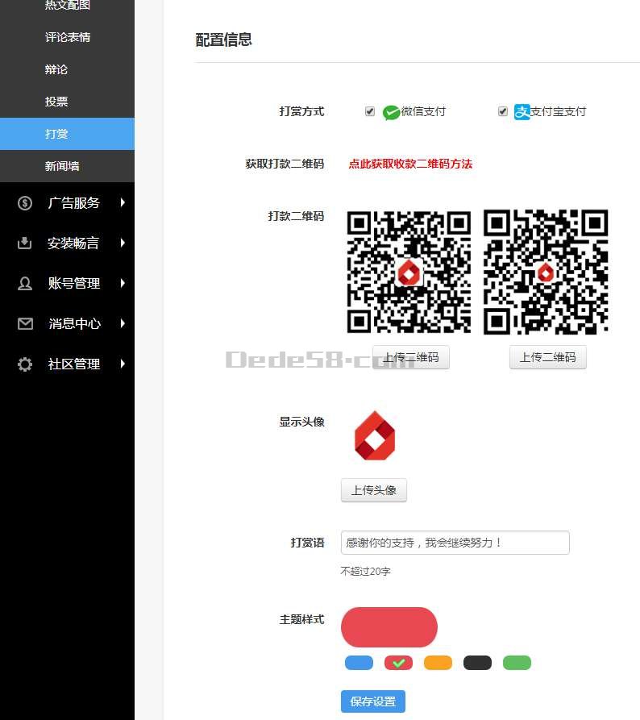Click the 消息中心 envelope icon
This screenshot has width=640, height=720.
click(25, 324)
